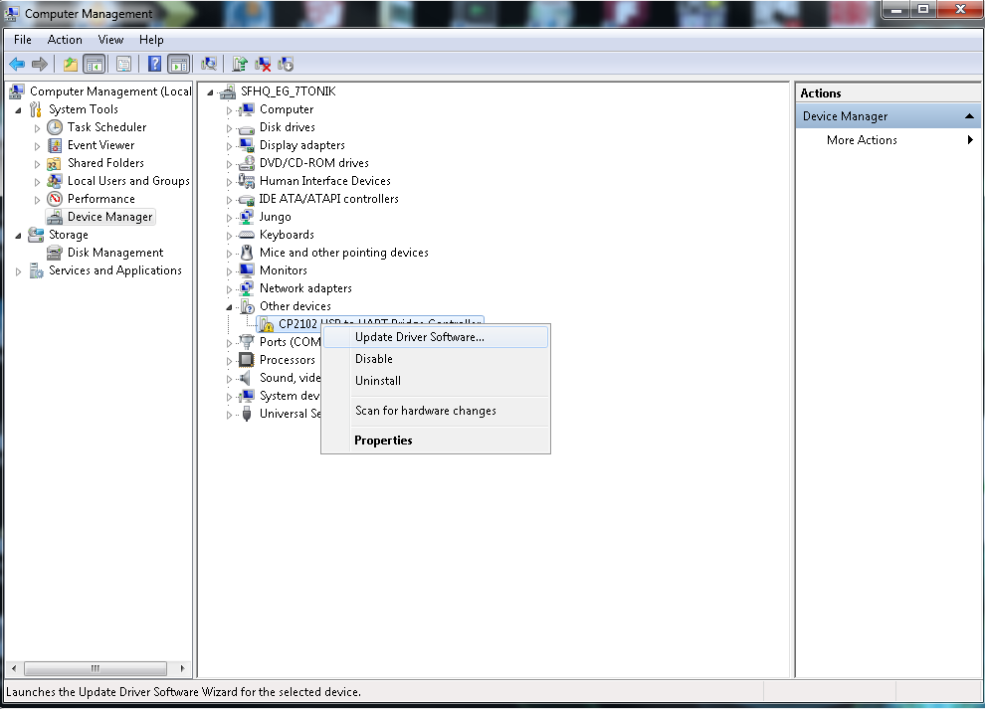This screenshot has height=709, width=985.
Task: Choose Uninstall in the context menu
Action: coord(436,381)
